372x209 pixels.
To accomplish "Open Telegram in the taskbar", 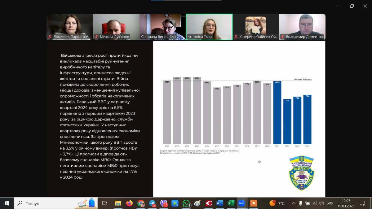I will (152, 203).
